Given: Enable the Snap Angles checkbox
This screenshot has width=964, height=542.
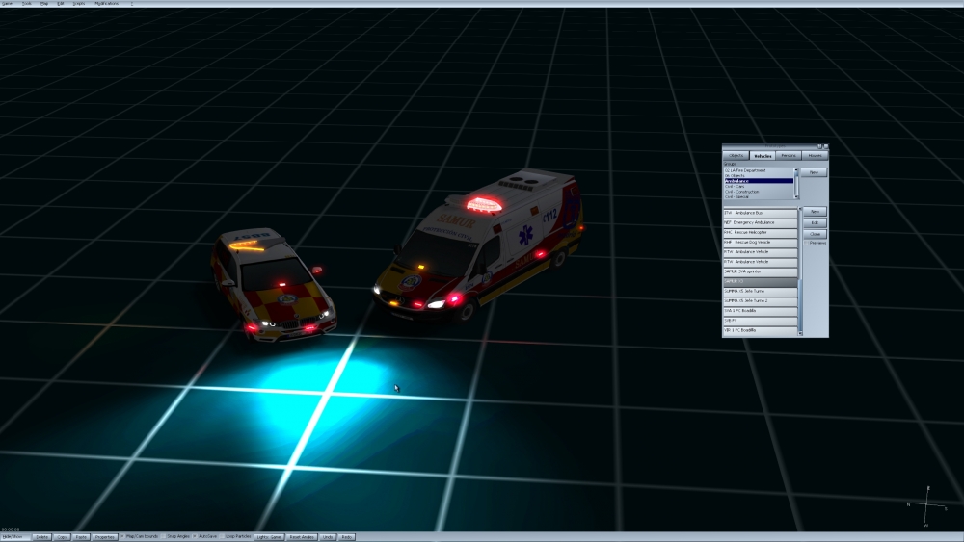Looking at the screenshot, I should click(x=164, y=536).
